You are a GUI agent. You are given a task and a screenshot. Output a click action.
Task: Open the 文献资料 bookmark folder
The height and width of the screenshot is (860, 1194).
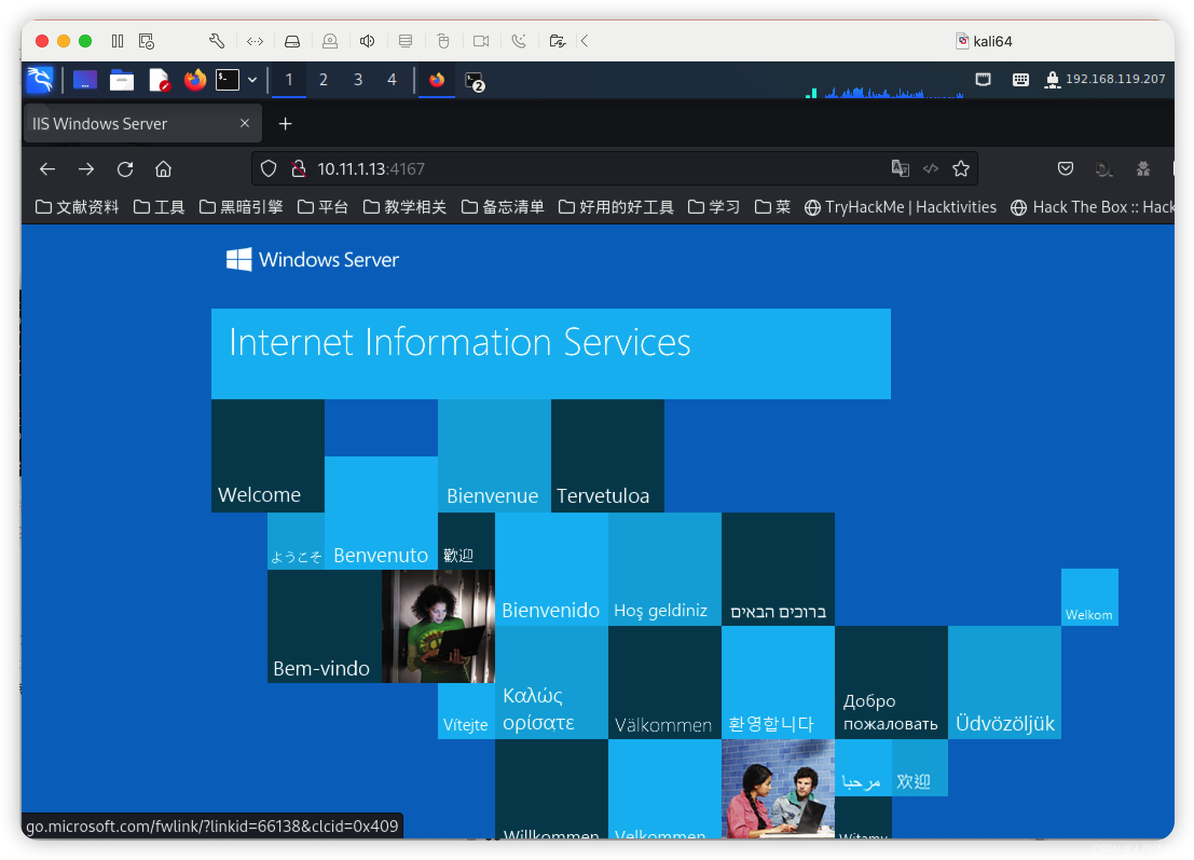pyautogui.click(x=77, y=207)
